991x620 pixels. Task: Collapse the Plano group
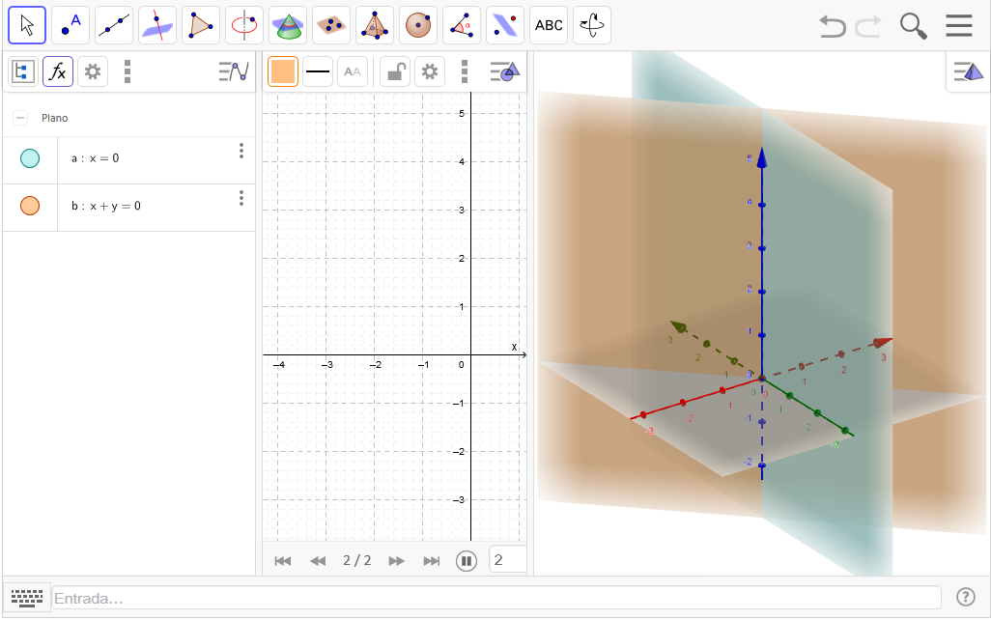[20, 118]
